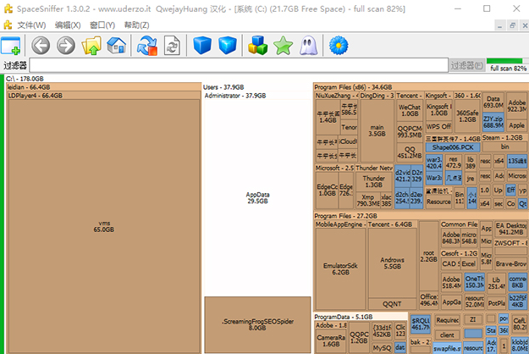The image size is (529, 354).
Task: Return to the home root view
Action: coord(117,45)
